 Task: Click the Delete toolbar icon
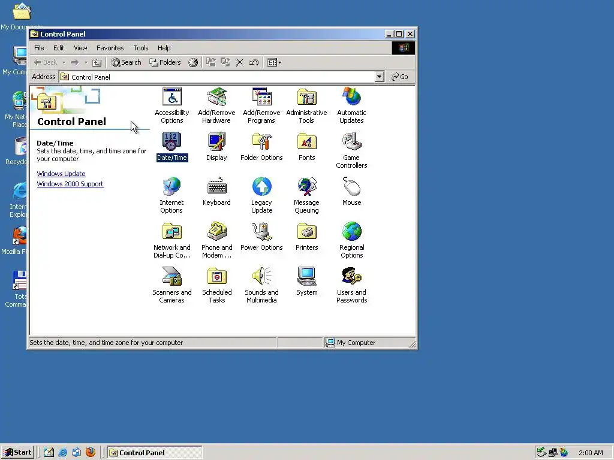(x=240, y=62)
